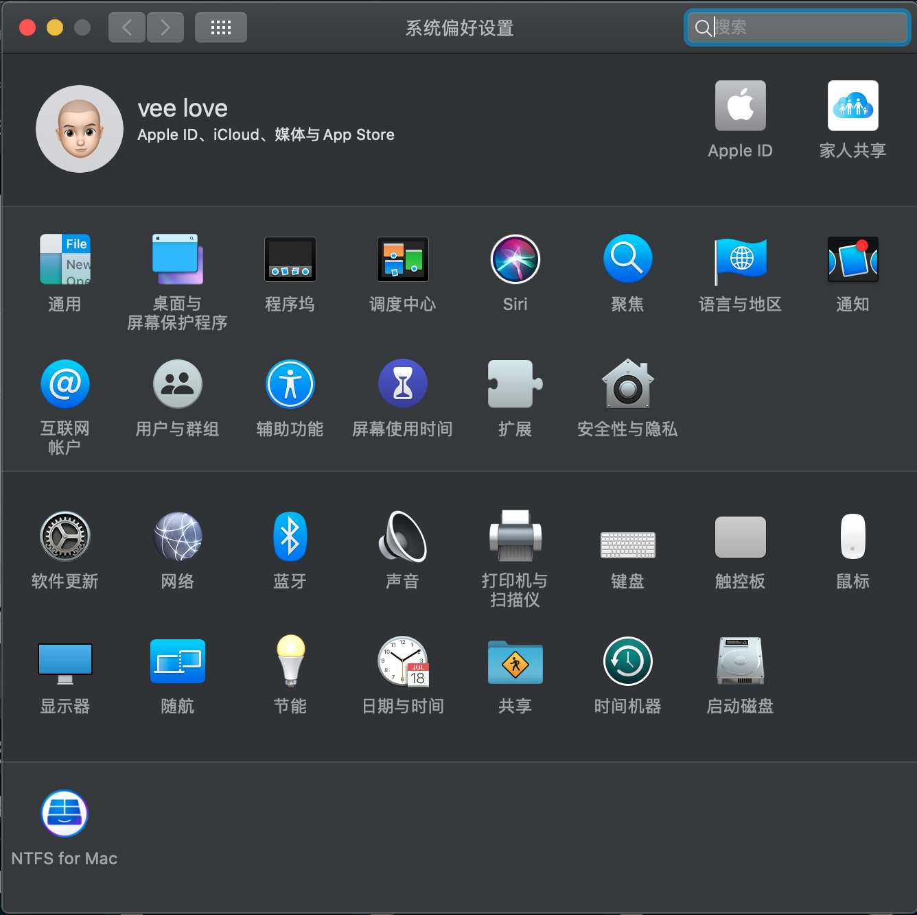Show all preferences via grid button
The width and height of the screenshot is (917, 915).
coord(221,27)
